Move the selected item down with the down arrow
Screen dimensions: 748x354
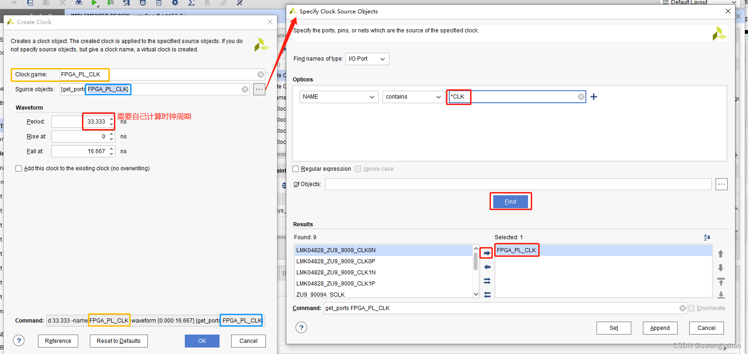pyautogui.click(x=721, y=268)
